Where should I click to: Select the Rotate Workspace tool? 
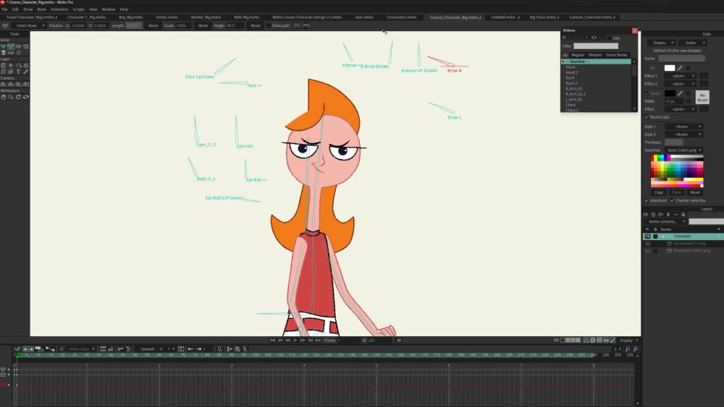[x=18, y=97]
